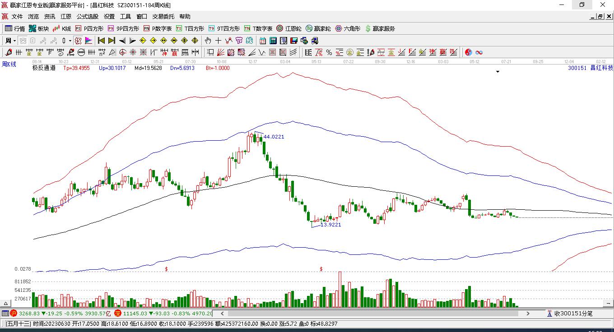Screen dimensions: 614x332
Task: Jump to the first bar
Action: pyautogui.click(x=102, y=41)
